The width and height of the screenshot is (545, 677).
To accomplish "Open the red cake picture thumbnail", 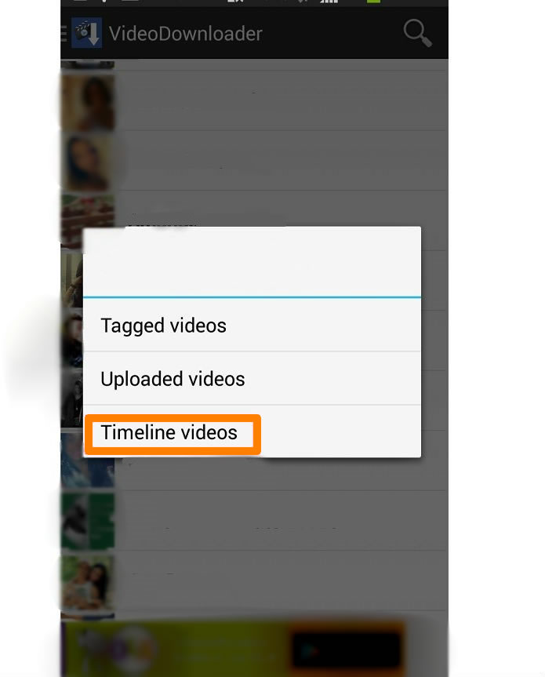I will coord(88,221).
